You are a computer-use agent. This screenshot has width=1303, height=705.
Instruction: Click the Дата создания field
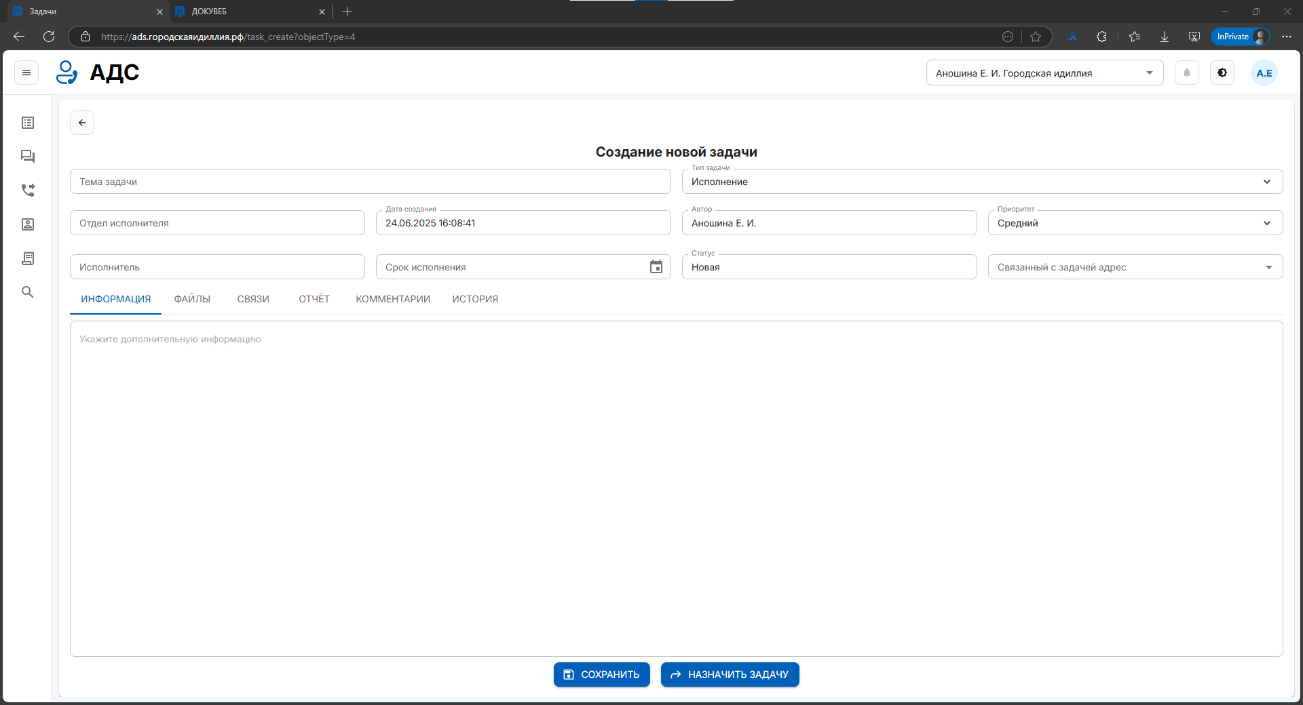[x=523, y=223]
